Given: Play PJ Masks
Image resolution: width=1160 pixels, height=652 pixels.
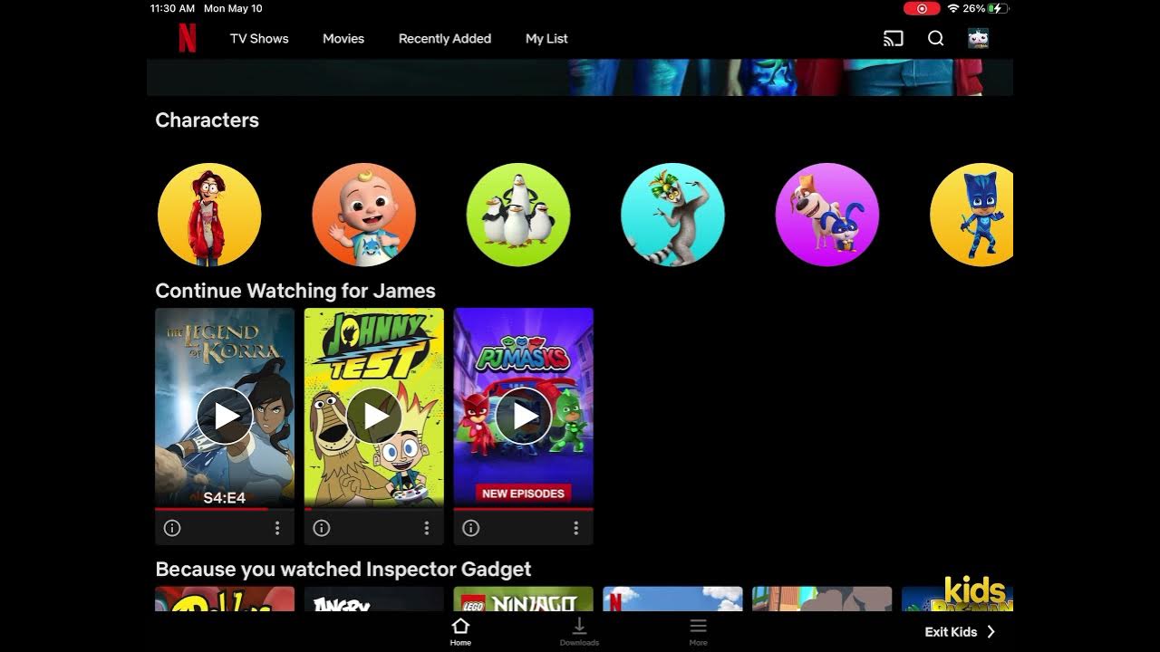Looking at the screenshot, I should [524, 416].
